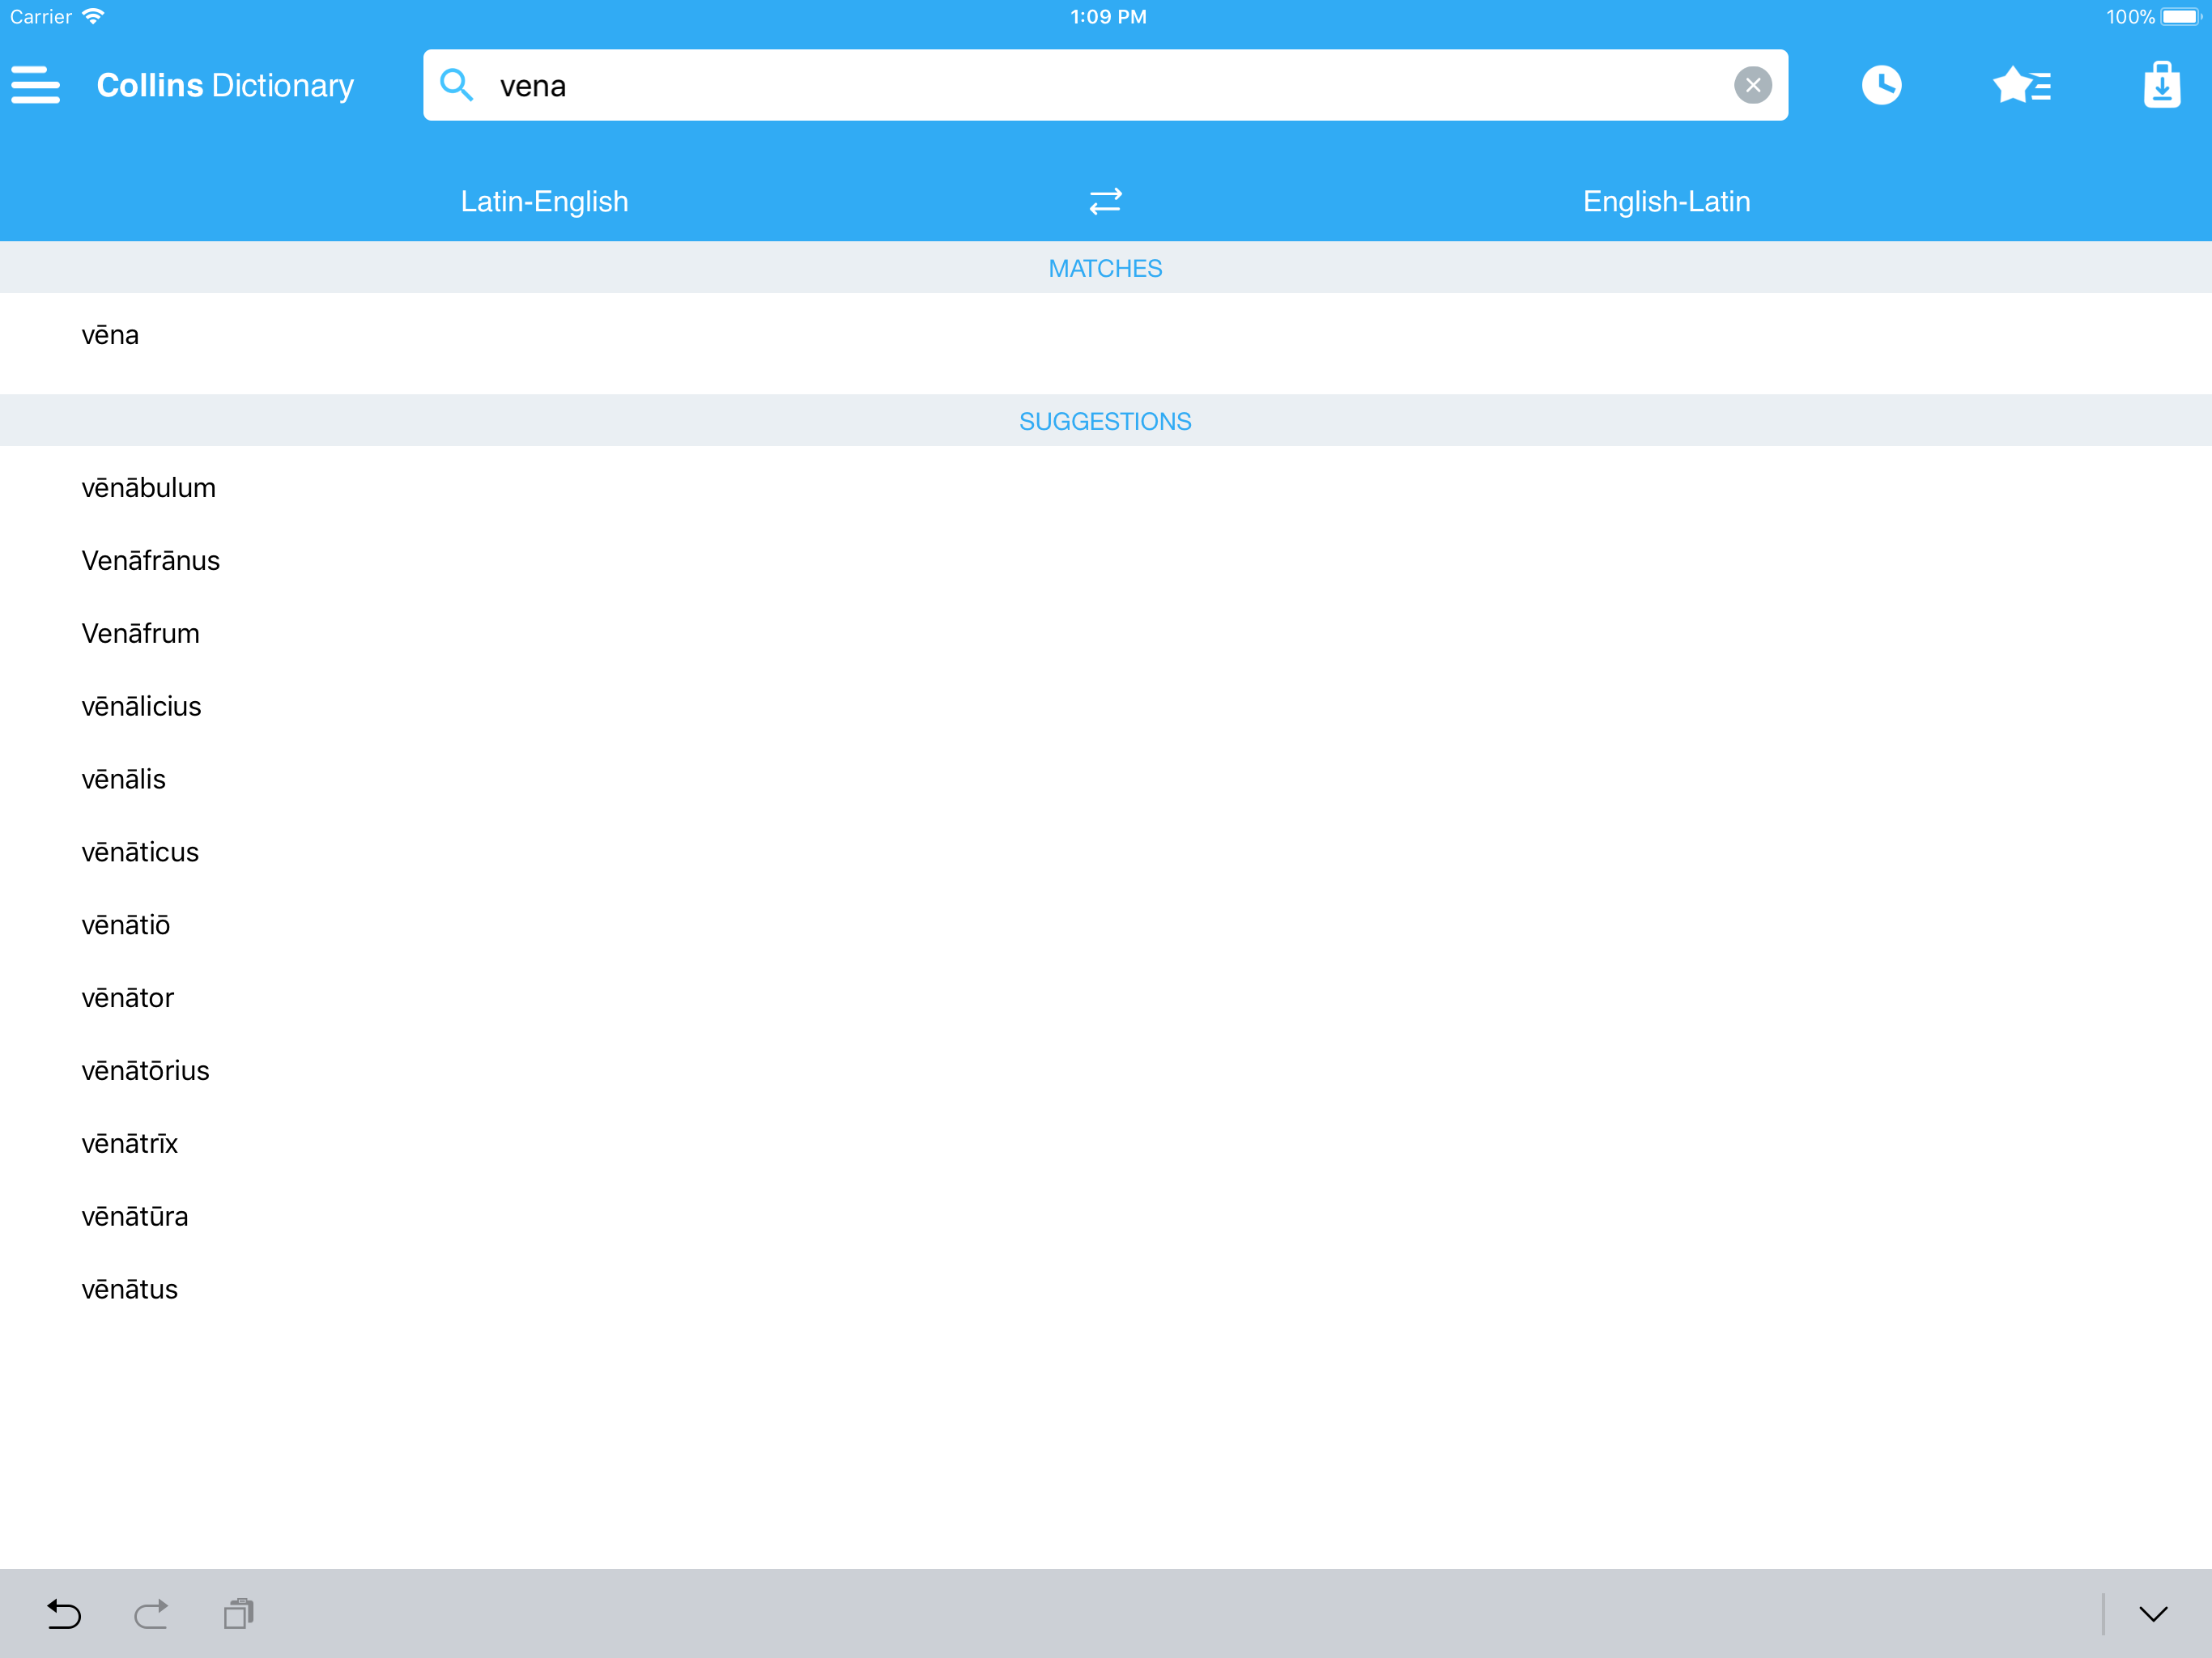The image size is (2212, 1658).
Task: Swap dictionary translation direction arrows
Action: tap(1105, 201)
